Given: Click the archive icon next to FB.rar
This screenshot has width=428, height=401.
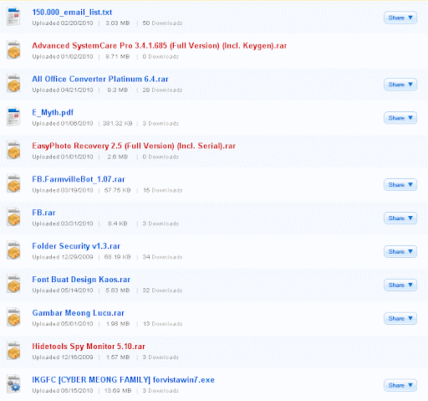Looking at the screenshot, I should (x=13, y=217).
